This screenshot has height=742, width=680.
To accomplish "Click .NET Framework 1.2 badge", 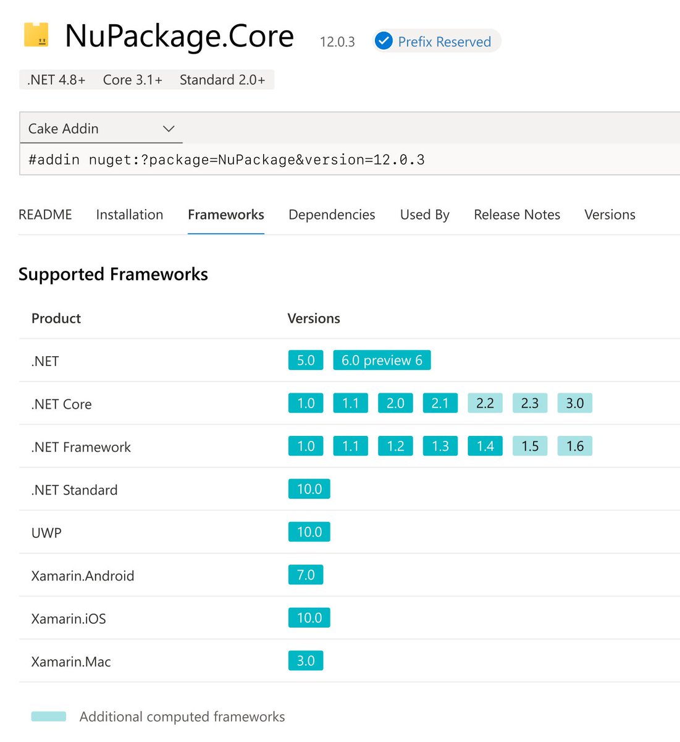I will (x=395, y=446).
